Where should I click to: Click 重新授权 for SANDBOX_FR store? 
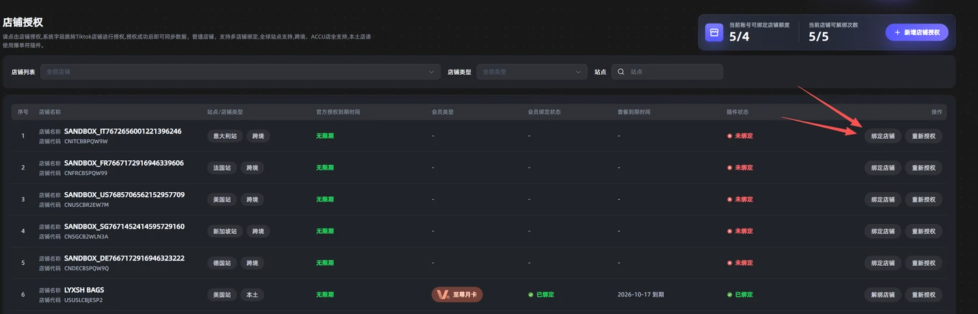[x=923, y=167]
